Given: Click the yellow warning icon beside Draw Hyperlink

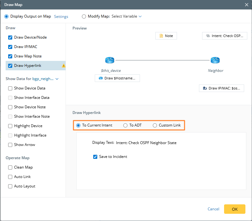Looking at the screenshot, I should (64, 66).
